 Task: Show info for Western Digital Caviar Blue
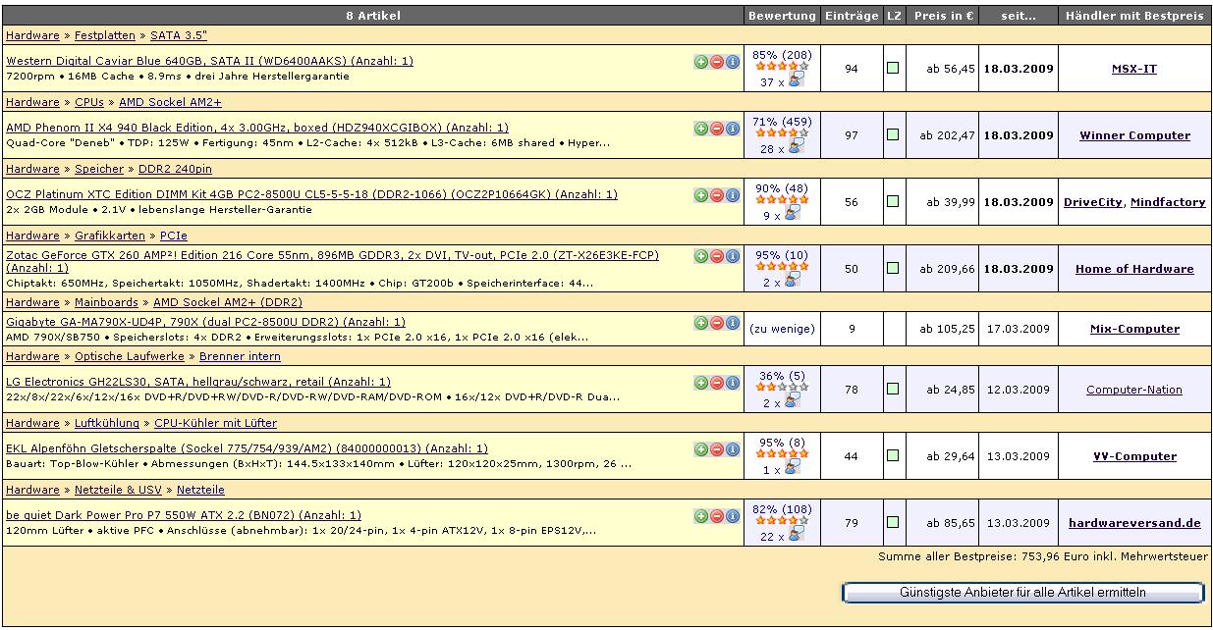[x=732, y=62]
